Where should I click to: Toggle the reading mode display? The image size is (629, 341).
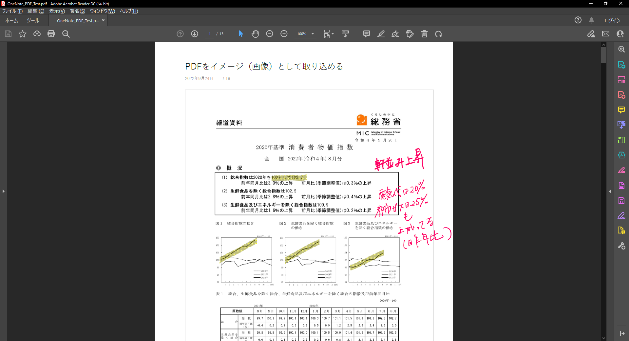point(345,34)
